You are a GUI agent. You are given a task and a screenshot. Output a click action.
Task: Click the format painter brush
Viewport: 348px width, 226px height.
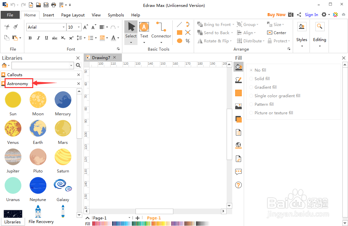point(15,27)
